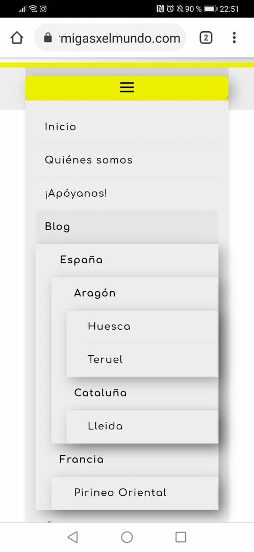Select the Cataluña submenu item
Image resolution: width=254 pixels, height=552 pixels.
click(x=135, y=393)
